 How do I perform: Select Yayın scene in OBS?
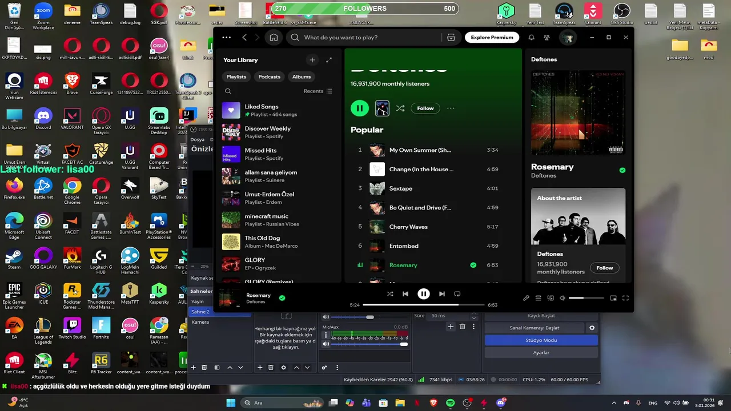(198, 301)
